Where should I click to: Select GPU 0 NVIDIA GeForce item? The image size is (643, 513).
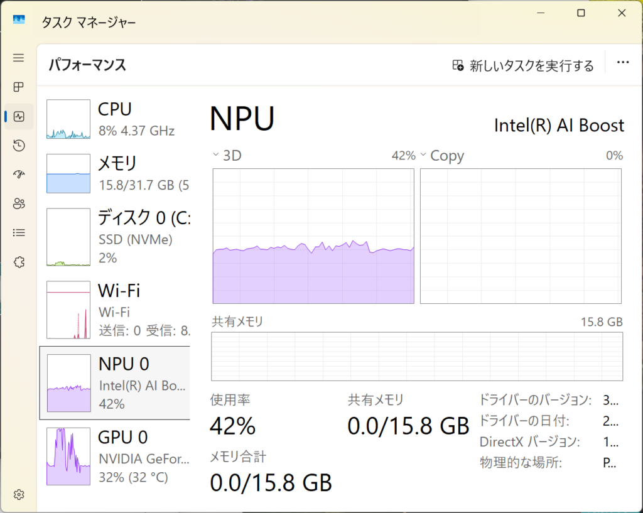coord(115,456)
